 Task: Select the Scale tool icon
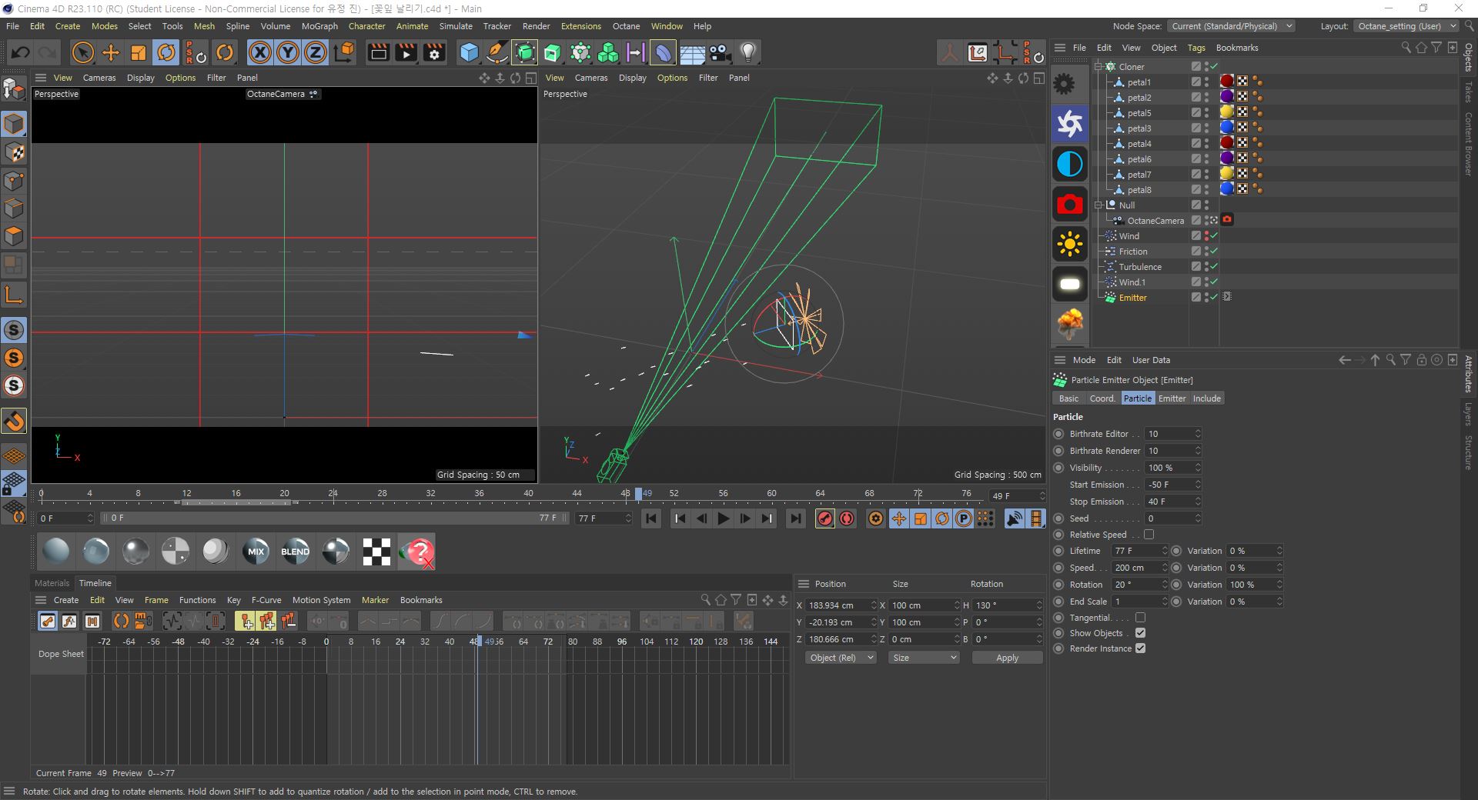point(139,52)
